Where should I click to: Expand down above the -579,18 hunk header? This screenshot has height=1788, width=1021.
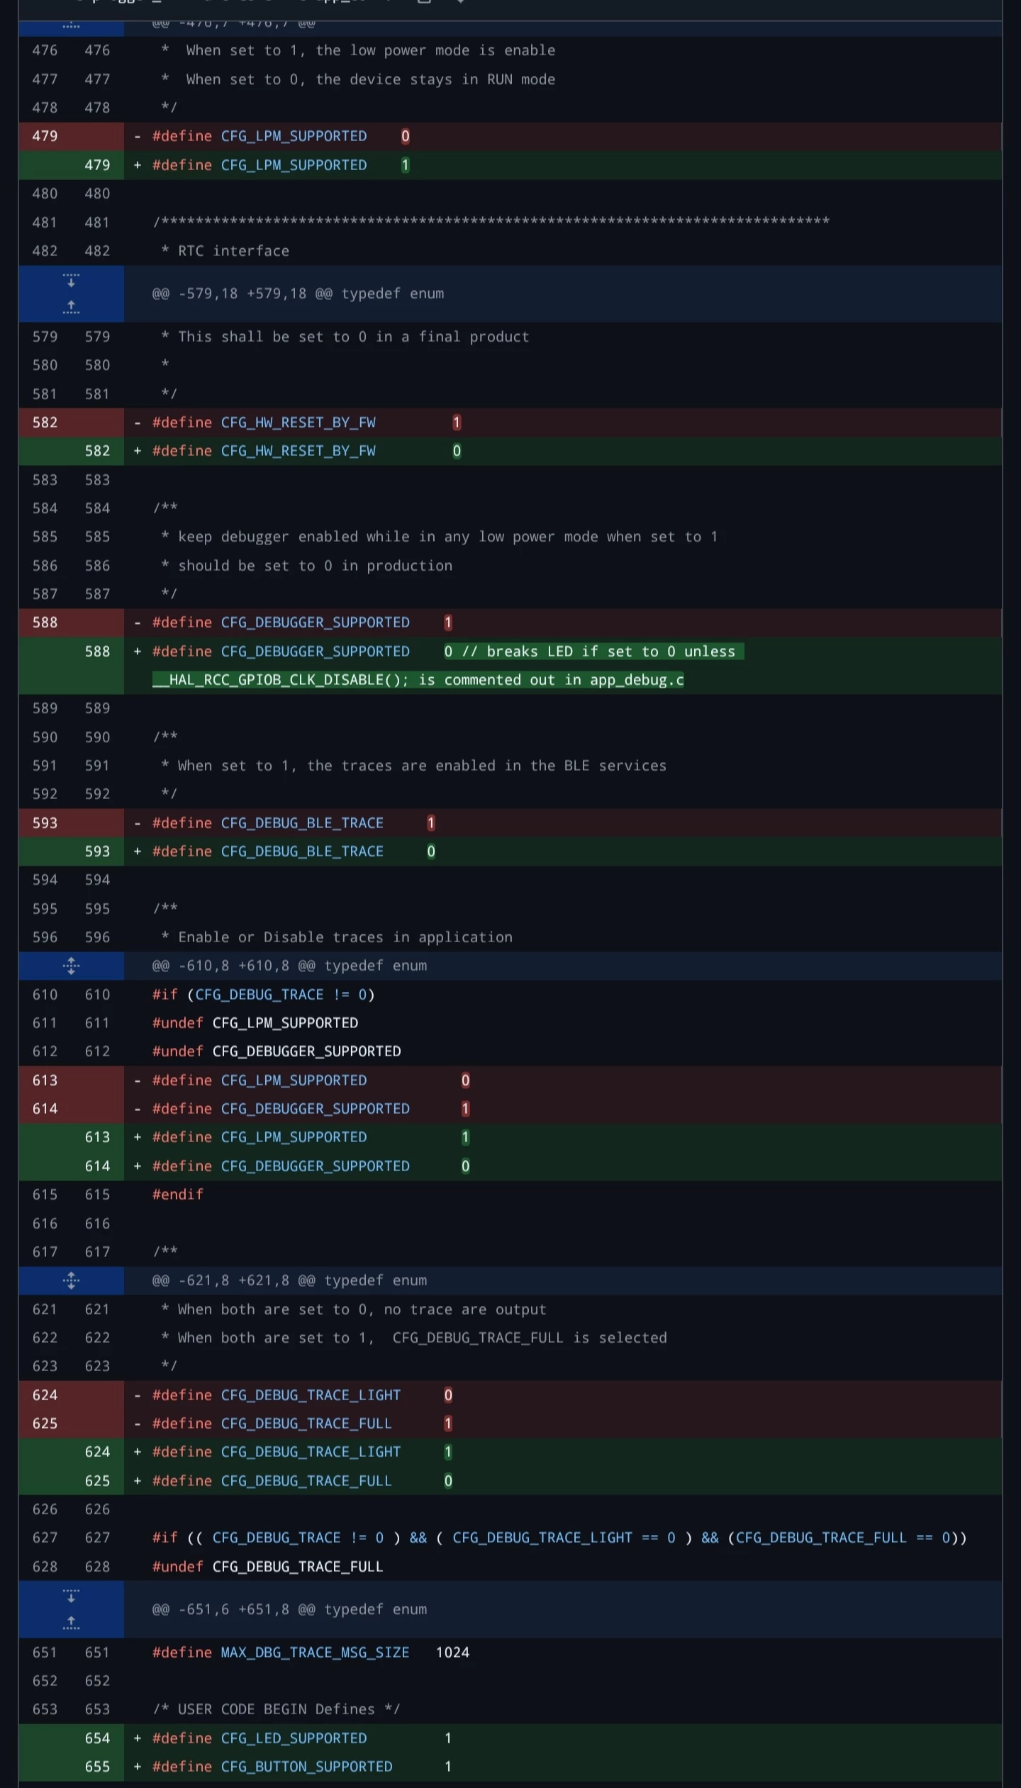(71, 280)
